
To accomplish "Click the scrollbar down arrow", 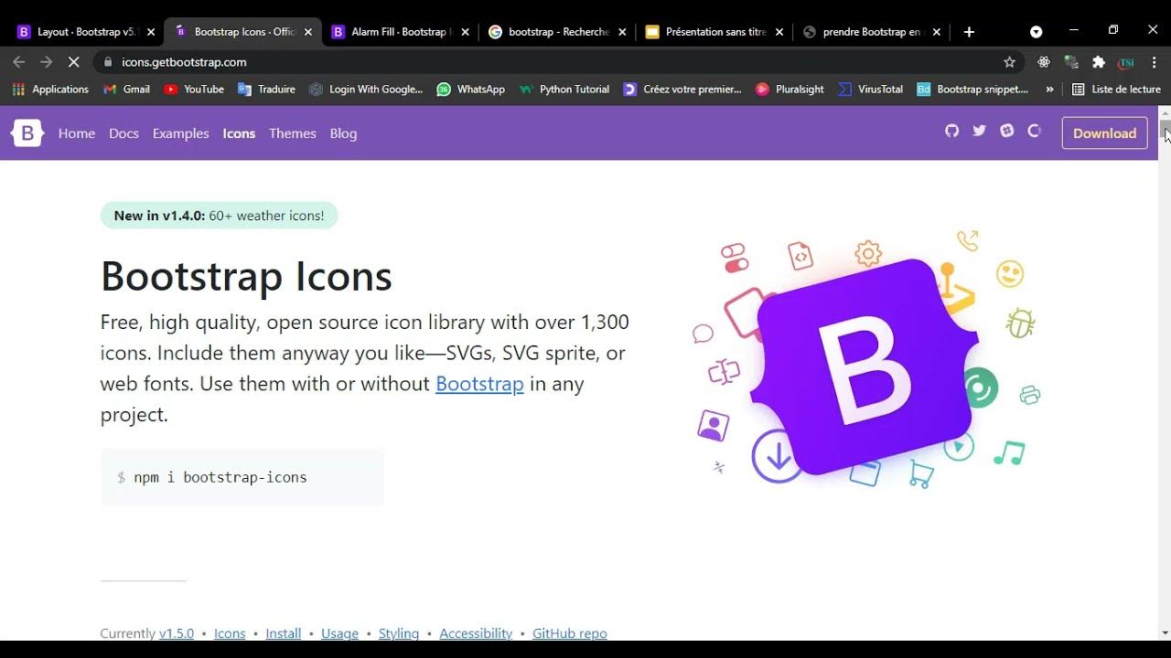I will pos(1165,632).
